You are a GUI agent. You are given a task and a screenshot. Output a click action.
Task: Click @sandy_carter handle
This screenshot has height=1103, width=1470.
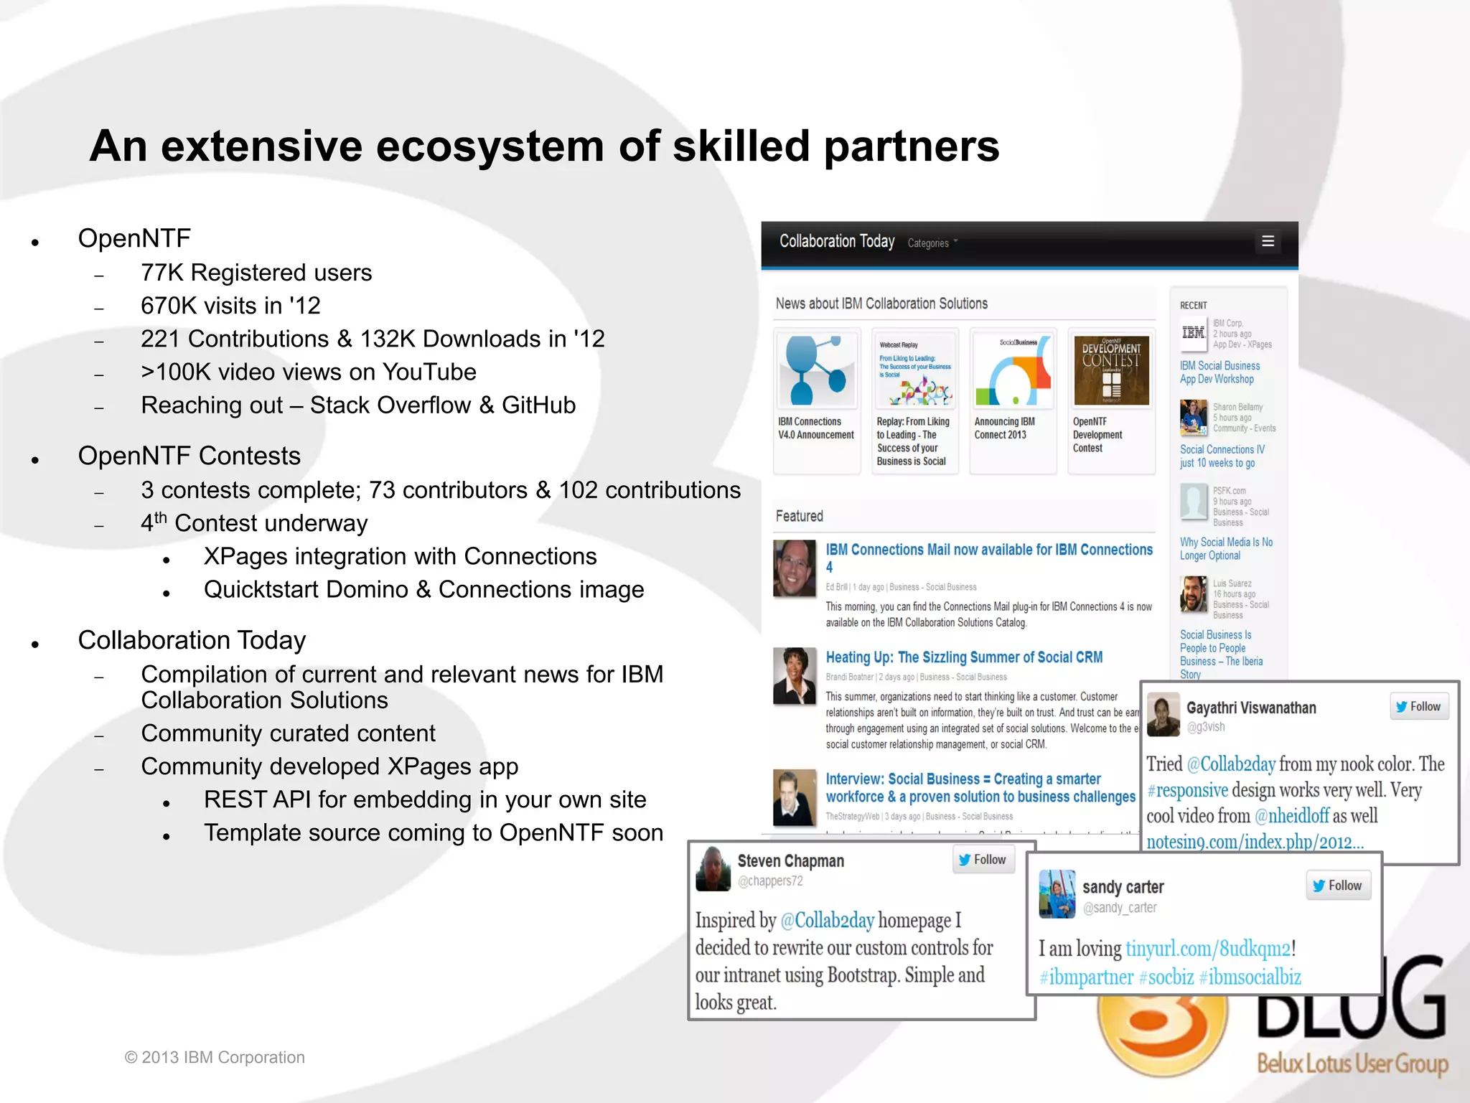point(1120,908)
